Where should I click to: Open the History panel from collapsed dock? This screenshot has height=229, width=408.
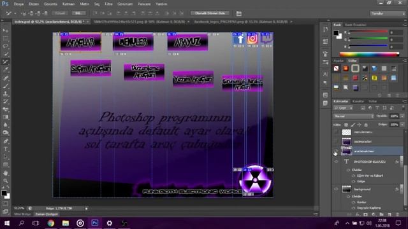coord(325,29)
